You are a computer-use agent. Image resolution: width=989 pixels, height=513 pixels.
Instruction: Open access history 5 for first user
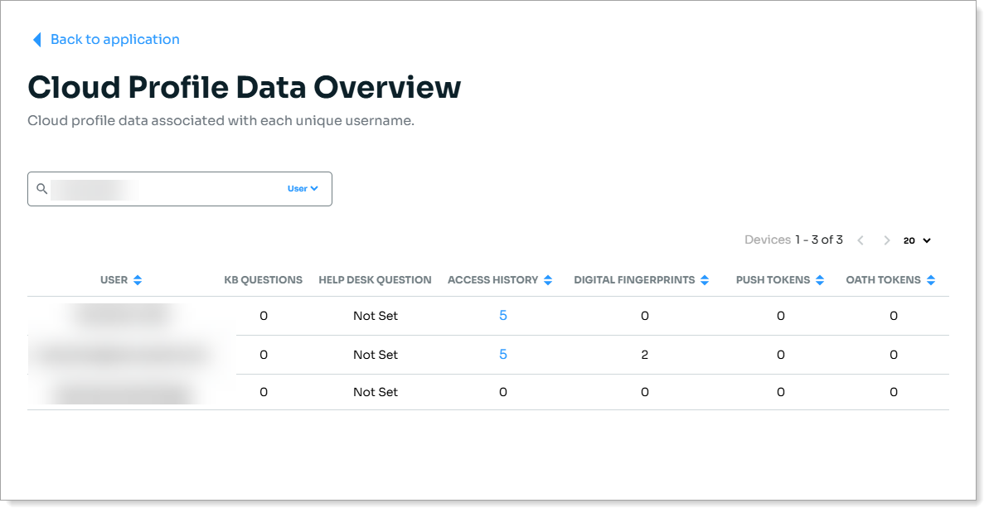pos(502,316)
